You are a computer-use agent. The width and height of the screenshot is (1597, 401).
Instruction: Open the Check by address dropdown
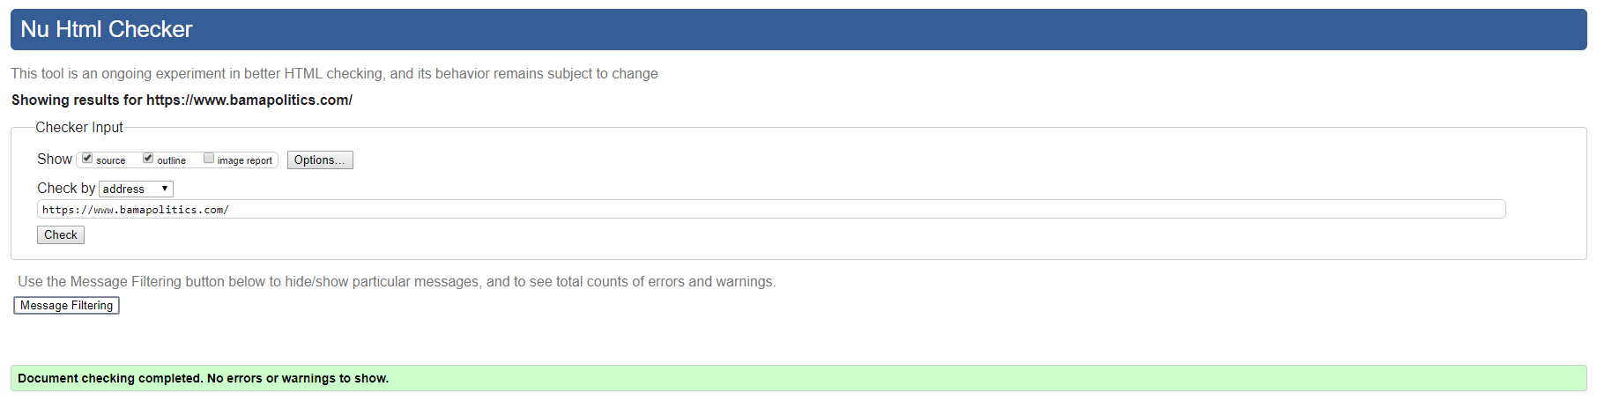(136, 189)
